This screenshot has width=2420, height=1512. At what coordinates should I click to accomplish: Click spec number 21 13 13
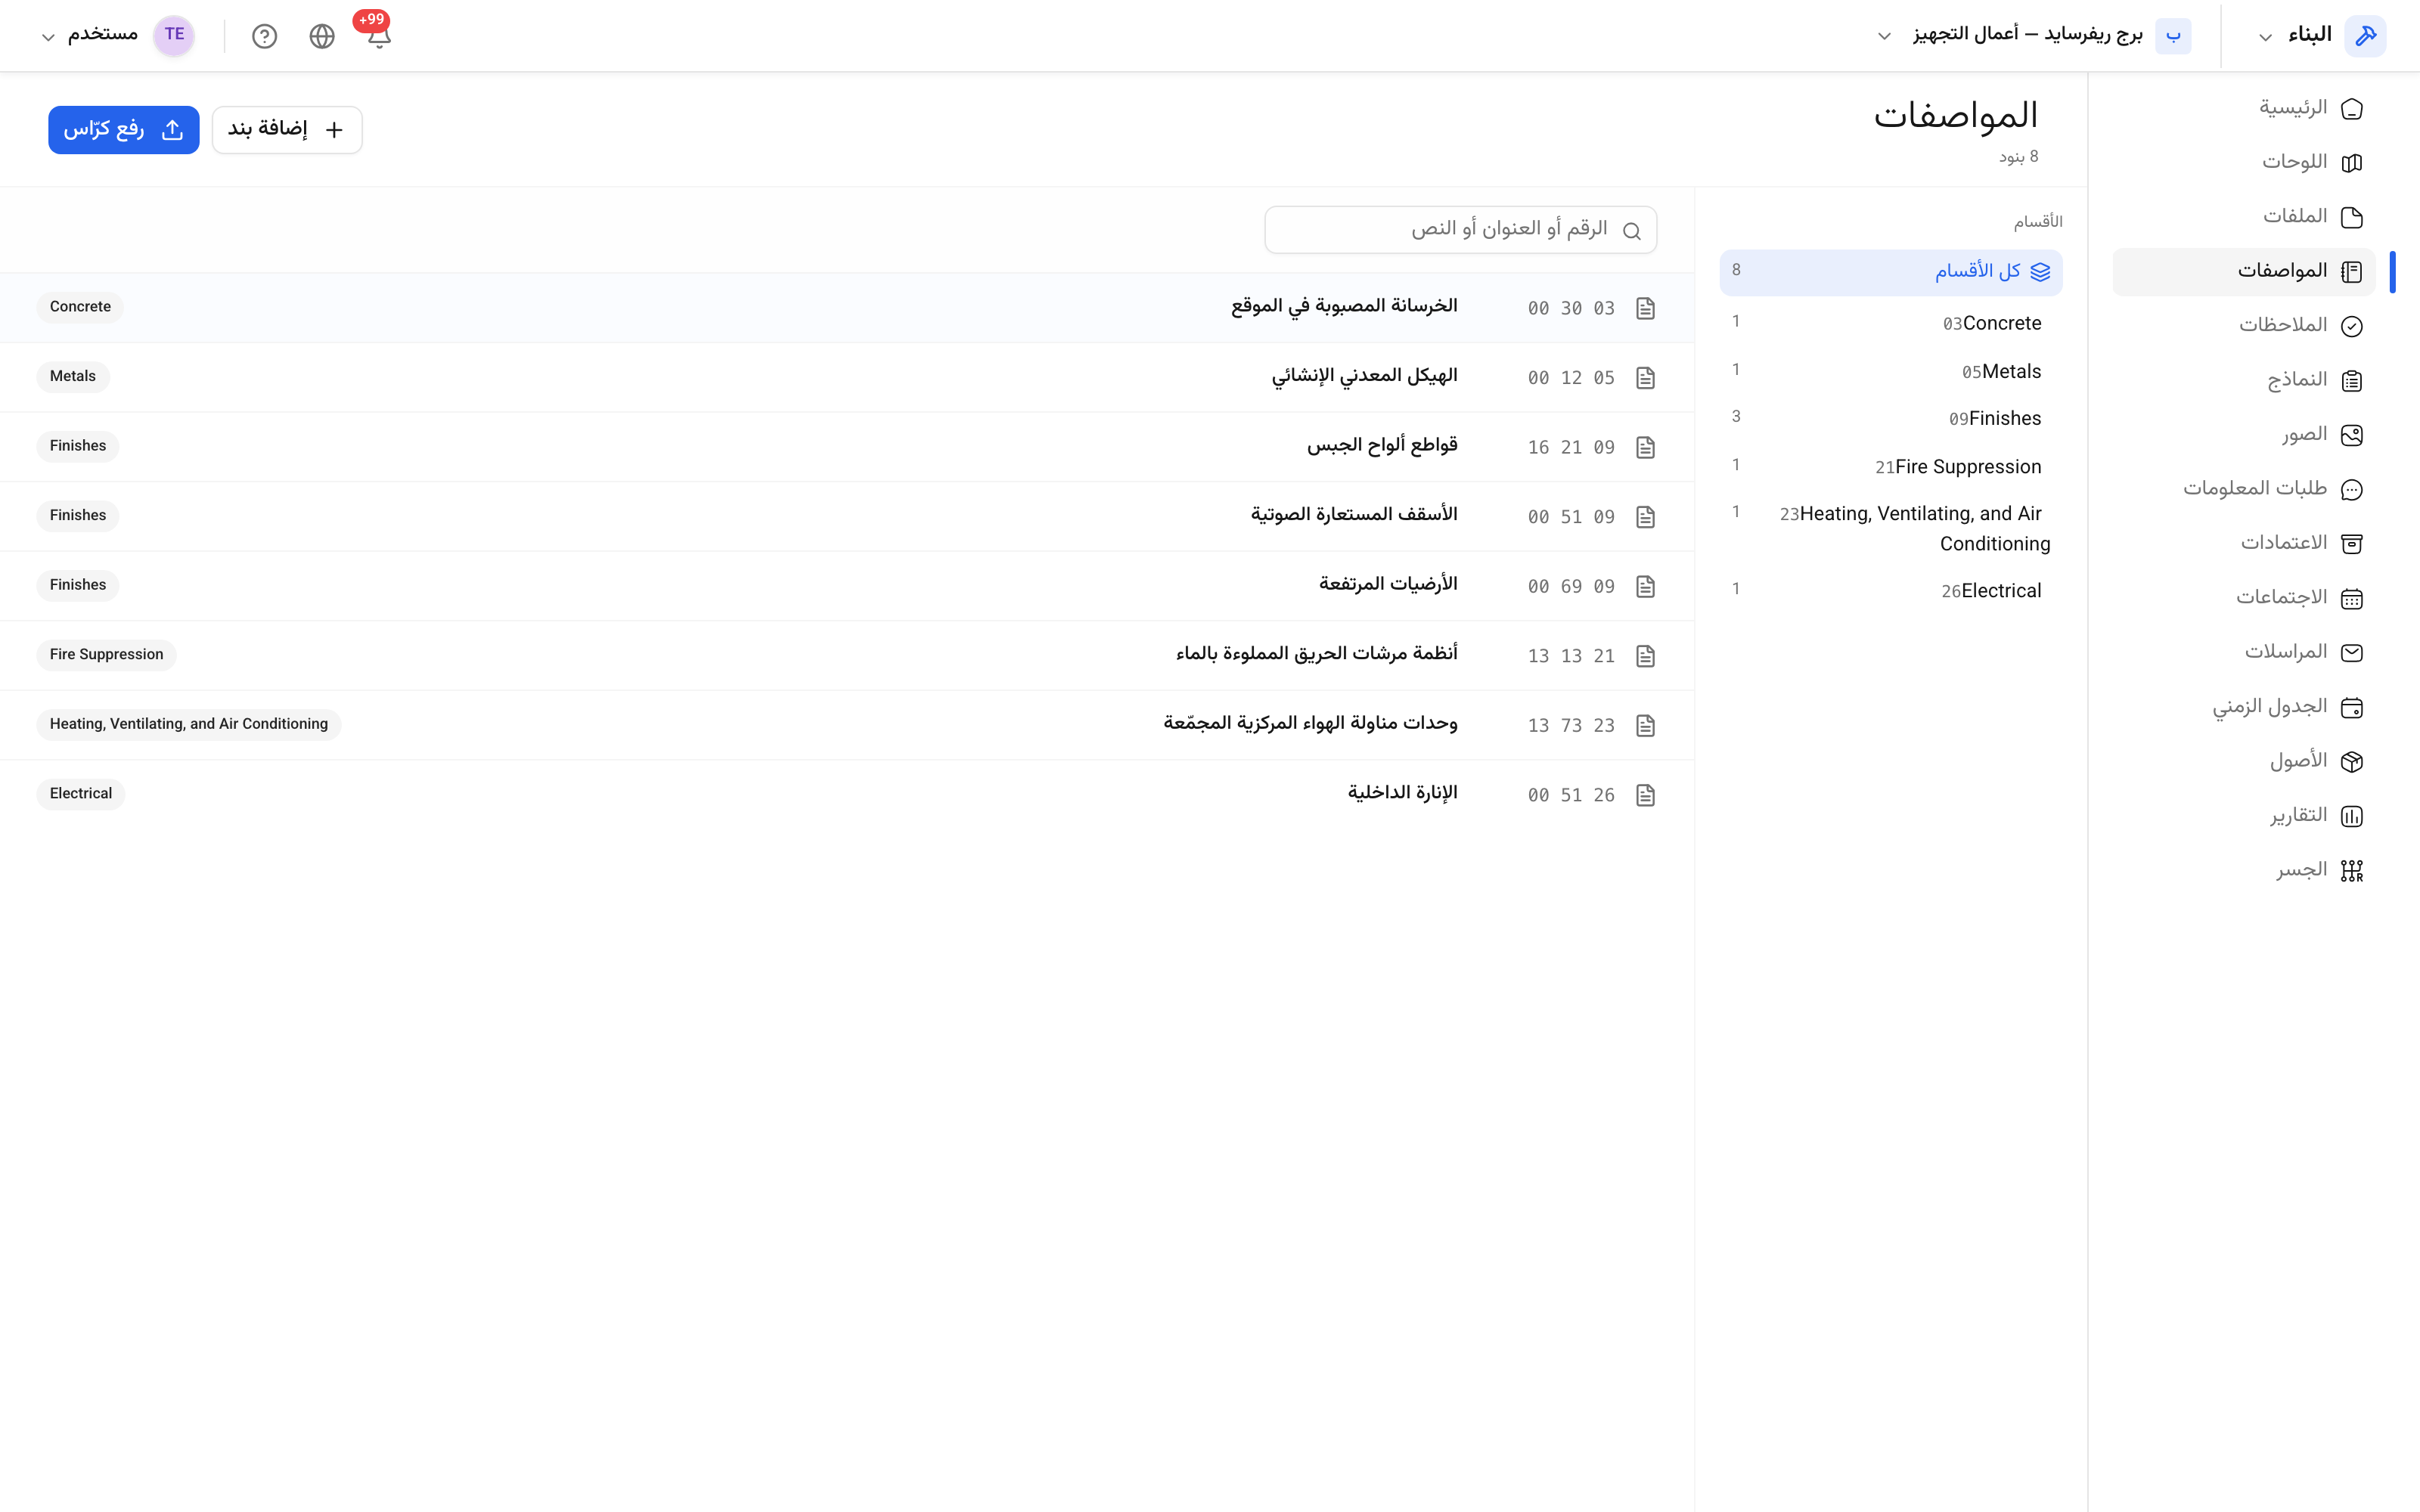tap(1570, 656)
